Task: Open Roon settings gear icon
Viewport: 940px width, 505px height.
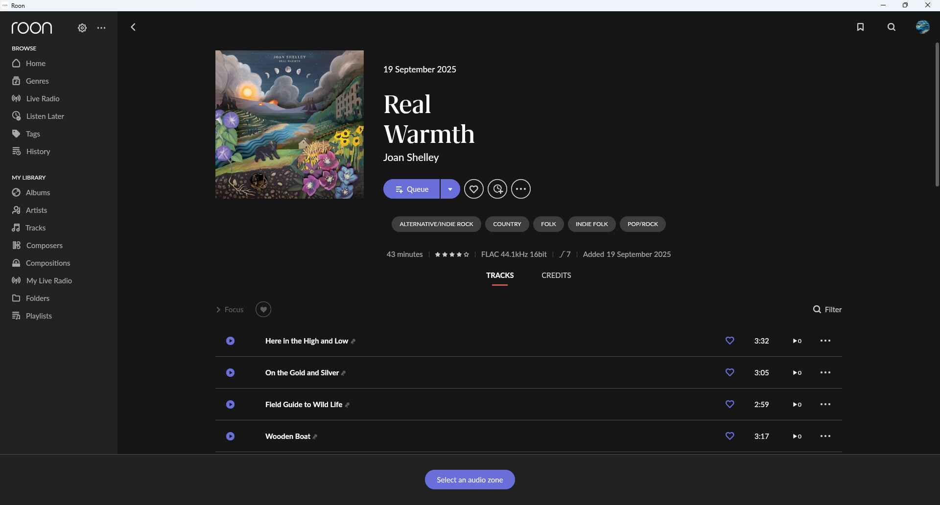Action: click(82, 28)
